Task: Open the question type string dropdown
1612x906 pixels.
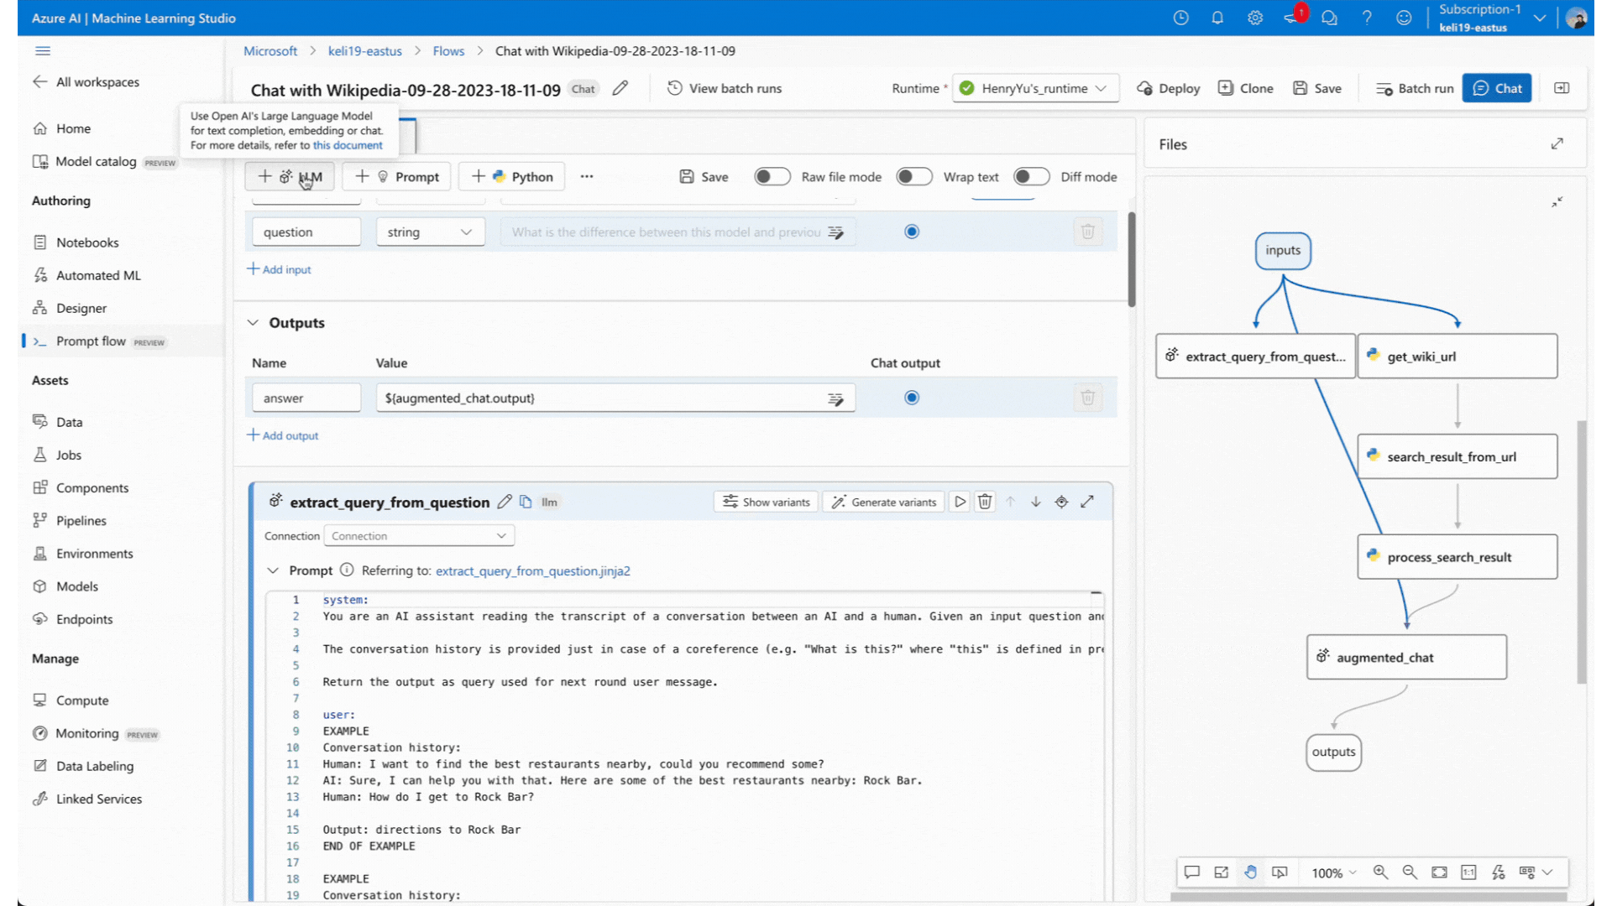Action: (430, 232)
